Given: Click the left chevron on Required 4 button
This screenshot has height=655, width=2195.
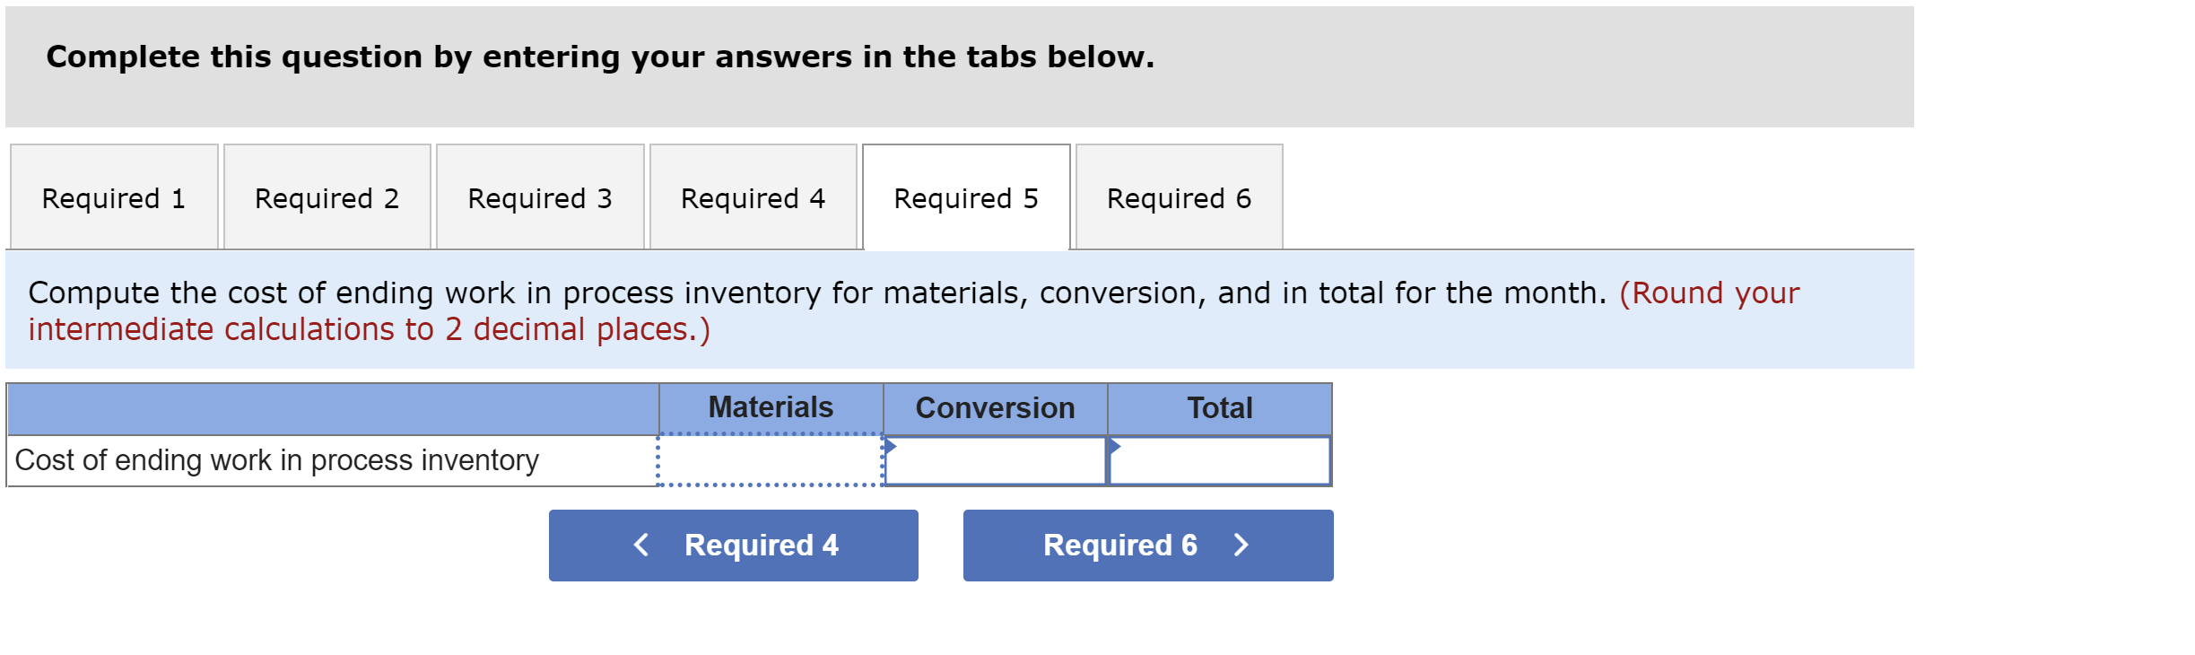Looking at the screenshot, I should 640,545.
